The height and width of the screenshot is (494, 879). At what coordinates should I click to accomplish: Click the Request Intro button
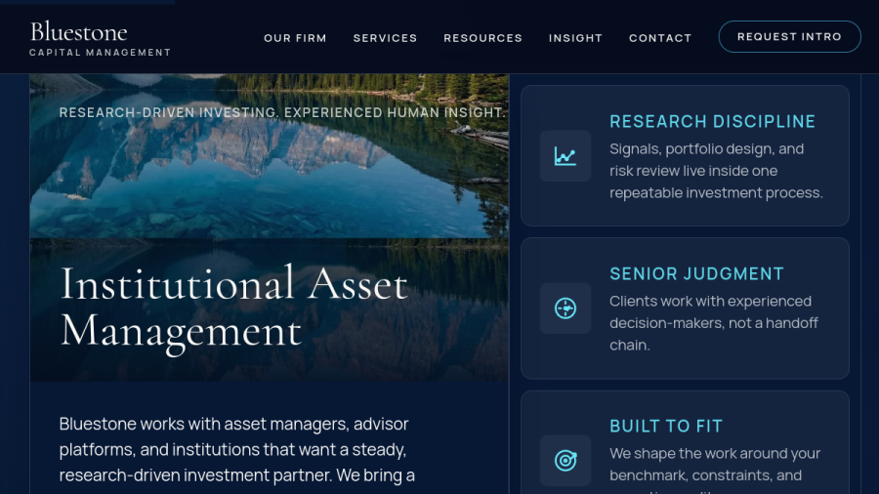pyautogui.click(x=789, y=37)
